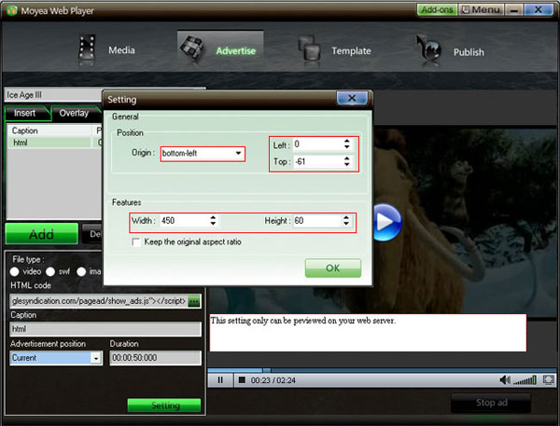Viewport: 560px width, 426px height.
Task: Decrease the Top value spinner
Action: tap(347, 164)
